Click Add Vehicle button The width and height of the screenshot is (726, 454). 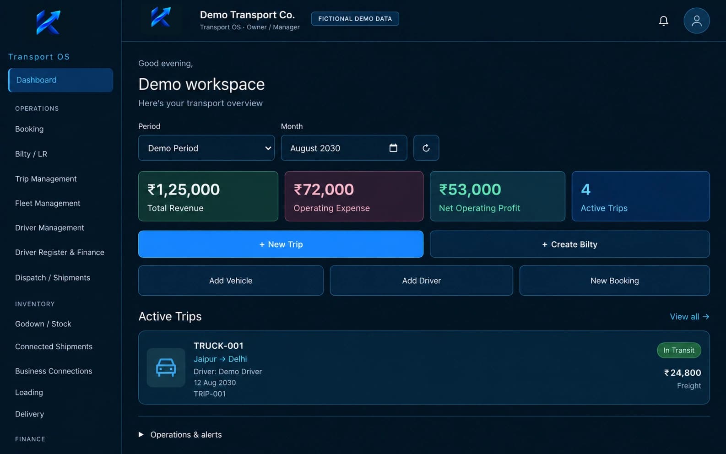[231, 281]
